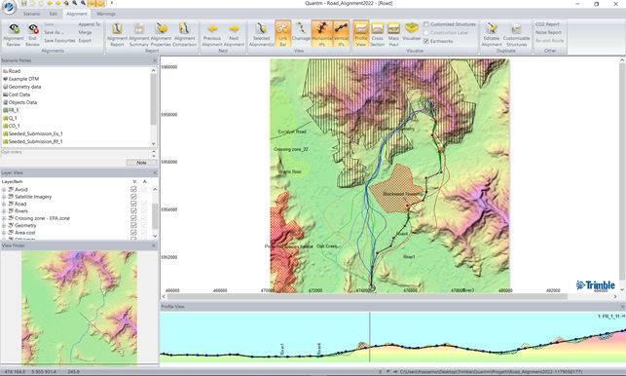This screenshot has width=626, height=376.
Task: Toggle Horizontal IPs display
Action: 322,33
